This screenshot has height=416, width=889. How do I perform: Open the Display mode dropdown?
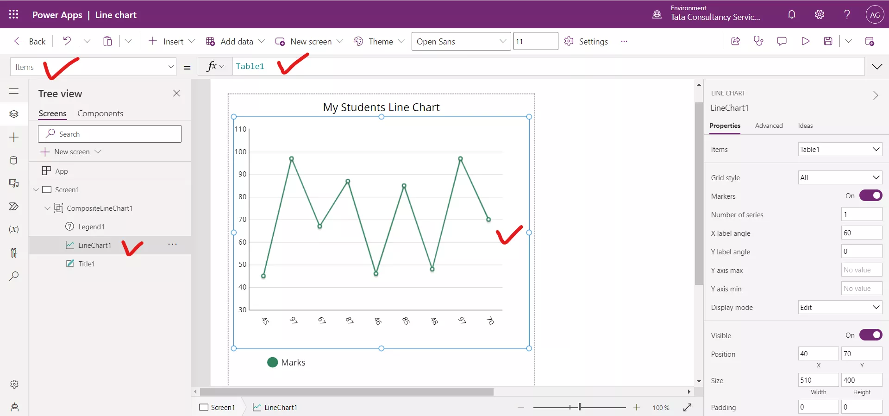840,307
